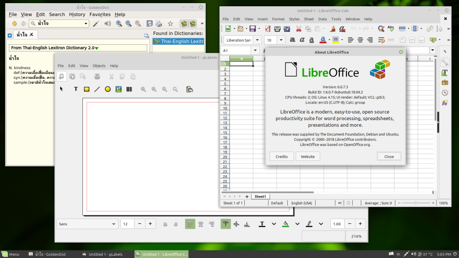
Task: Open the Objects menu in gLabels
Action: pos(99,65)
